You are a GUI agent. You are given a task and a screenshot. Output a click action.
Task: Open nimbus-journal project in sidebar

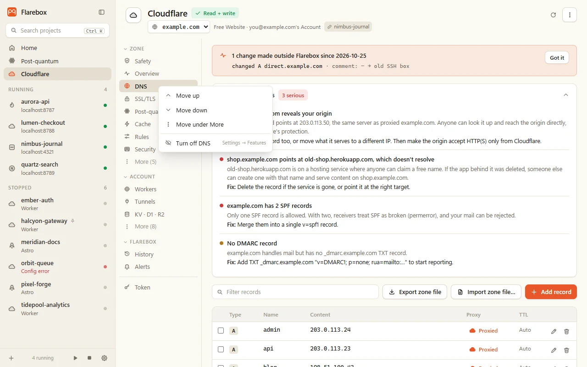[57, 147]
